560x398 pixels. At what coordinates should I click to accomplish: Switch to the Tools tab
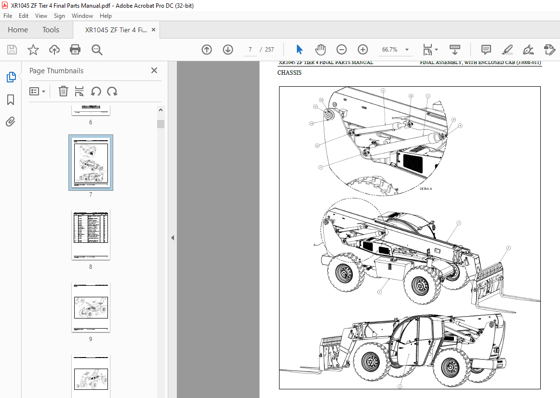pyautogui.click(x=51, y=29)
